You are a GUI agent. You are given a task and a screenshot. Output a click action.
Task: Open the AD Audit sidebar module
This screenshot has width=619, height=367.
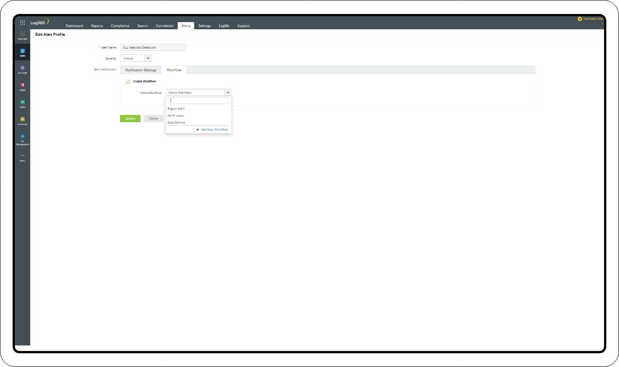coord(23,69)
